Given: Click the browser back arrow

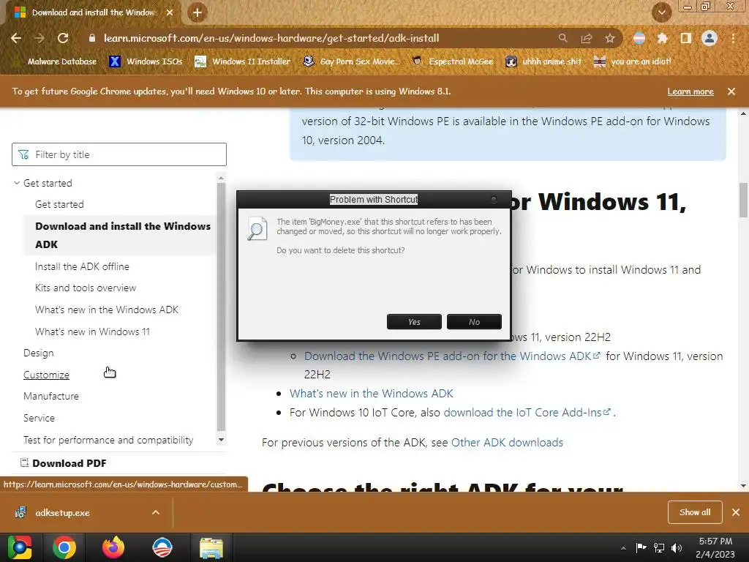Looking at the screenshot, I should tap(16, 38).
